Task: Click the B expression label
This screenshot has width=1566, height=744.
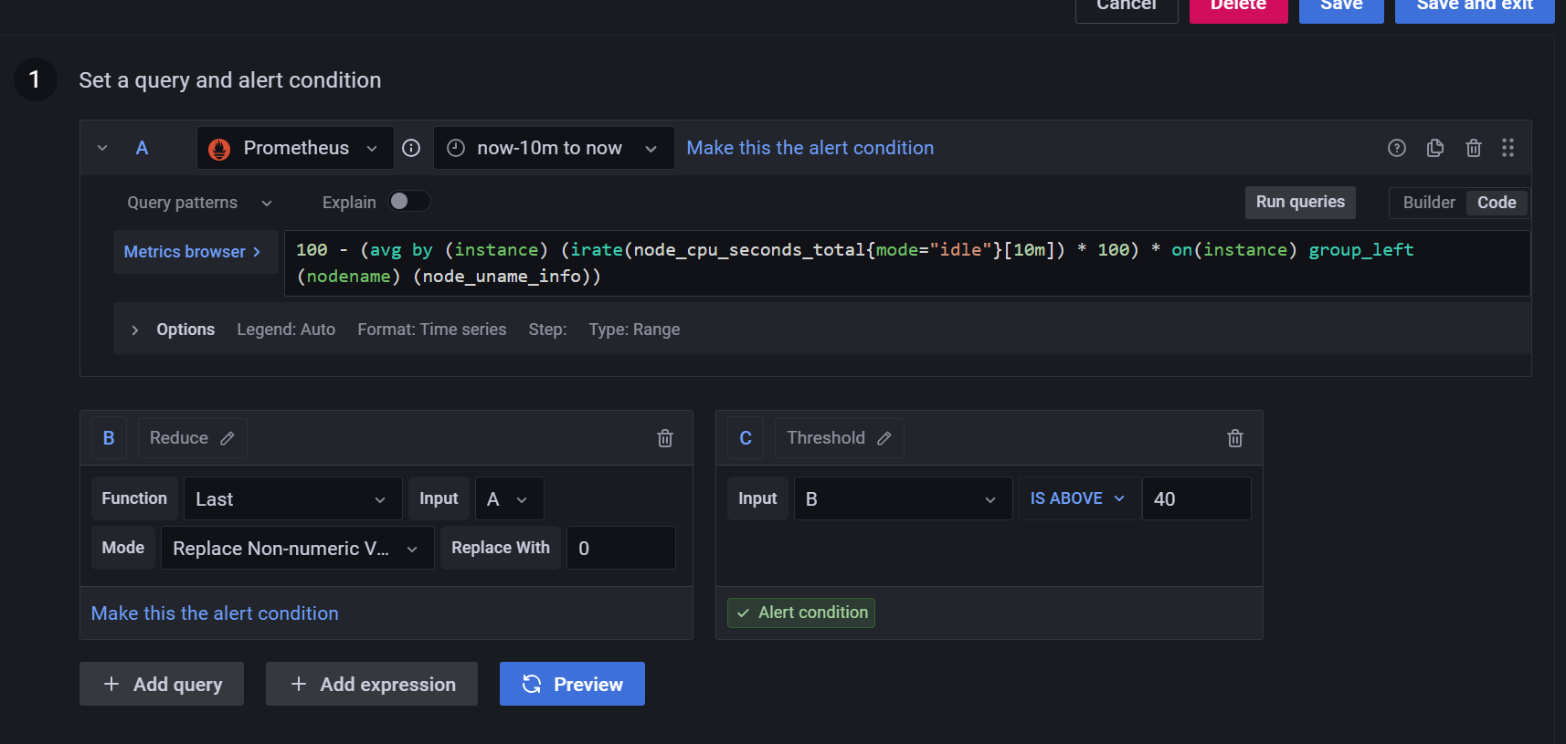Action: (x=109, y=438)
